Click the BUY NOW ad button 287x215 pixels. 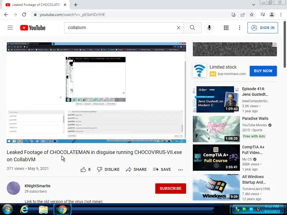tap(263, 71)
